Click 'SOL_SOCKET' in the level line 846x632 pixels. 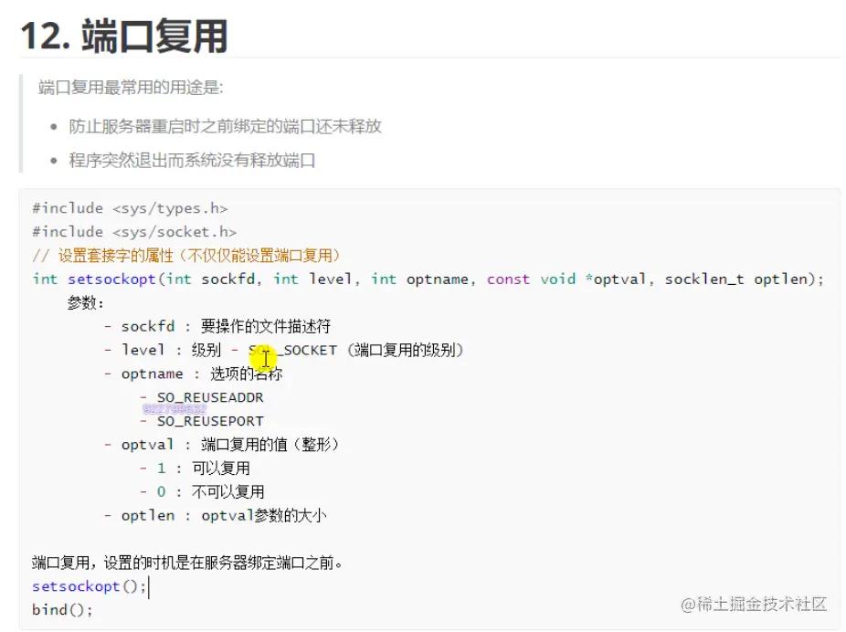point(293,351)
